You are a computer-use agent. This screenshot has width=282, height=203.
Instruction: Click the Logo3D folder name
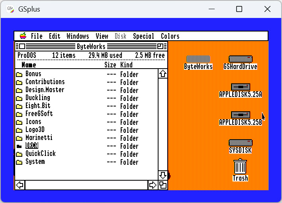coord(35,130)
